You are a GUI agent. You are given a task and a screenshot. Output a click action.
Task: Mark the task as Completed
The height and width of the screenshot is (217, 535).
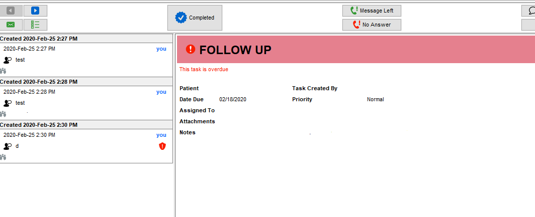[195, 18]
